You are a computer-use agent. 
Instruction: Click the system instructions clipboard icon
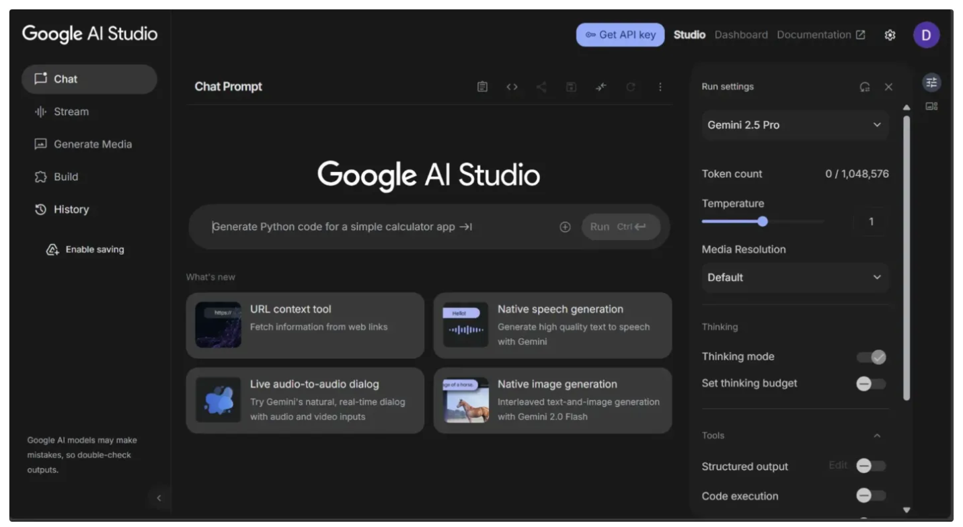click(482, 87)
